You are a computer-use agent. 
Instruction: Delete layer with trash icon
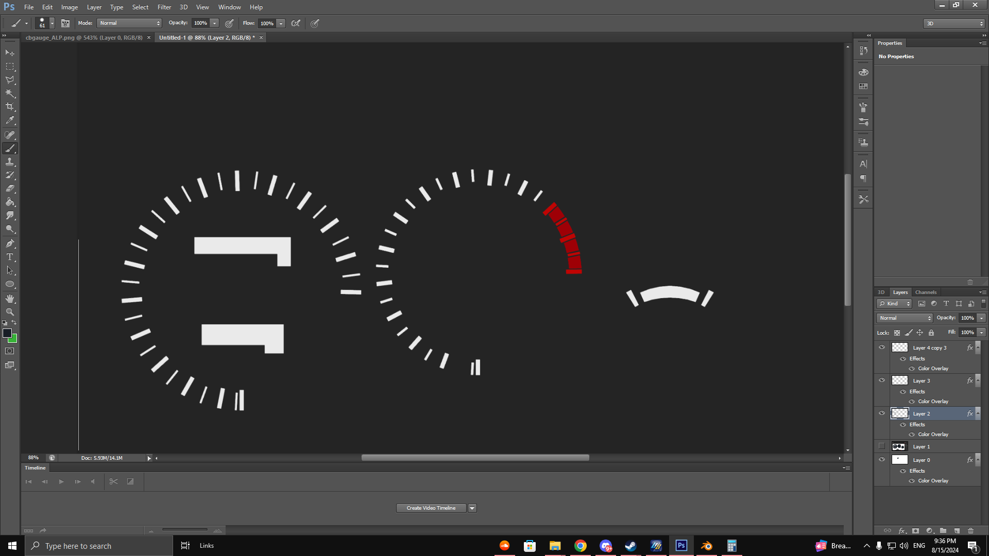pos(970,530)
